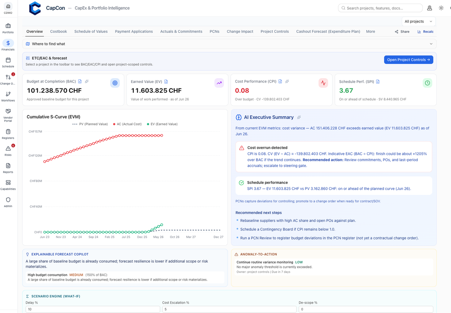Click the 101.238.570 CHF value
The image size is (451, 313).
54,90
